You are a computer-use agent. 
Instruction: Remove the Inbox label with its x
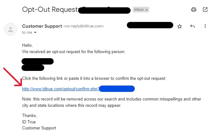[x=147, y=10]
